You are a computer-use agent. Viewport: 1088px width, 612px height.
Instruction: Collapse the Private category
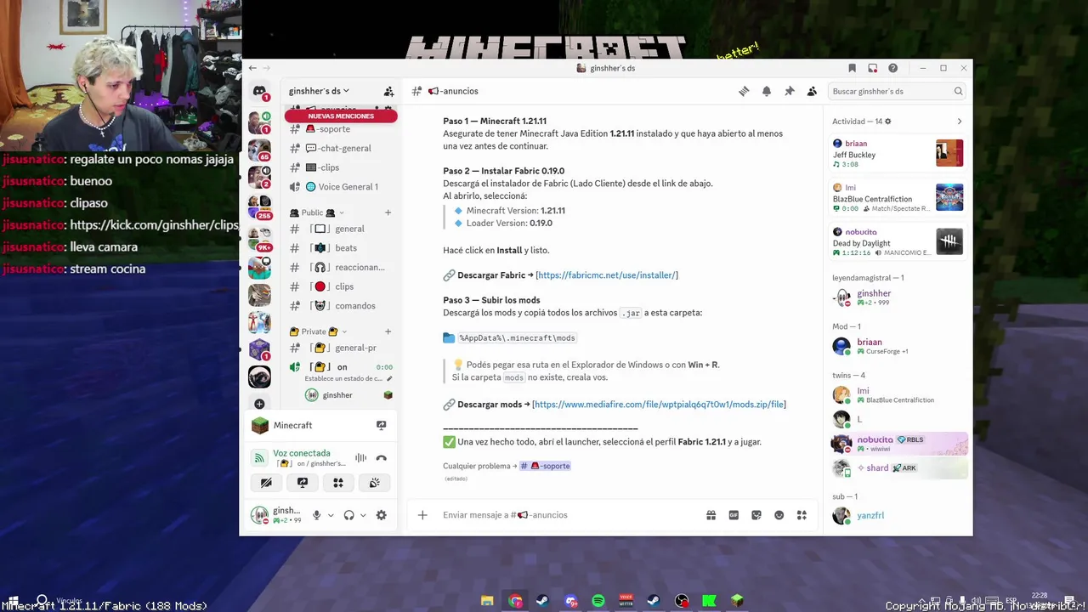point(319,331)
